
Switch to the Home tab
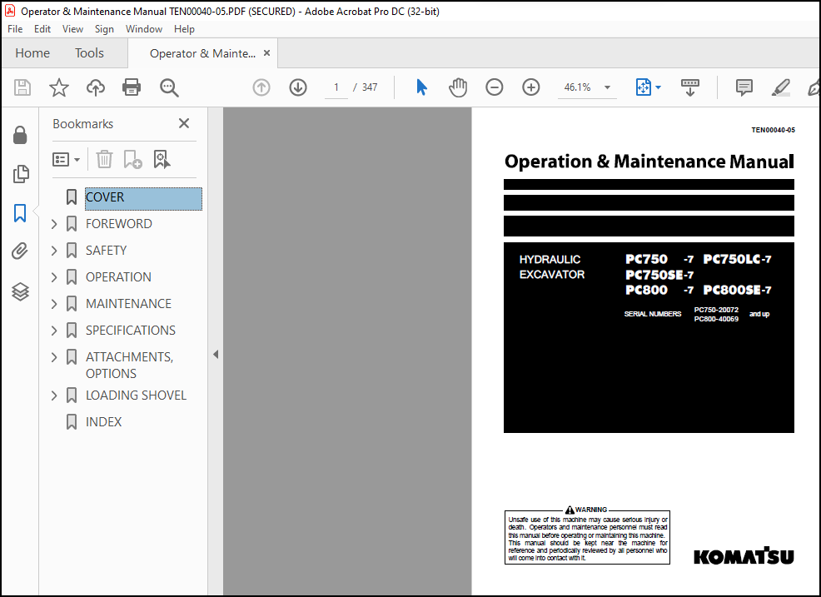coord(32,53)
